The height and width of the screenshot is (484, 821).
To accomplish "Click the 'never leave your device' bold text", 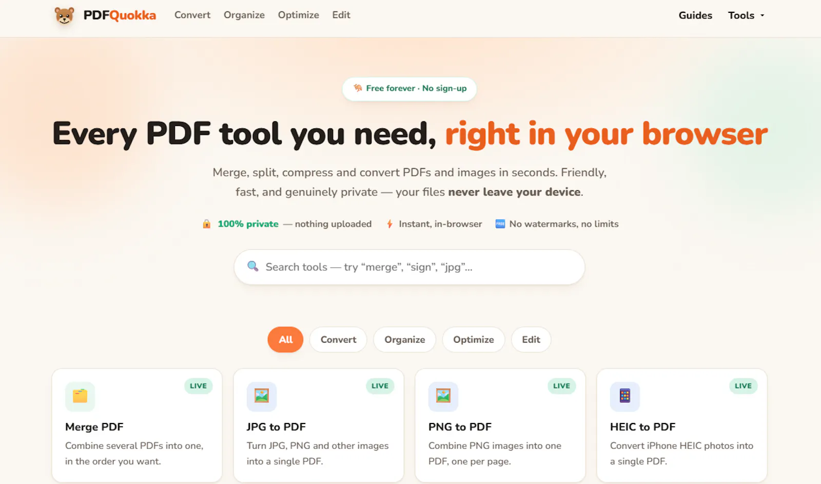I will pos(515,192).
